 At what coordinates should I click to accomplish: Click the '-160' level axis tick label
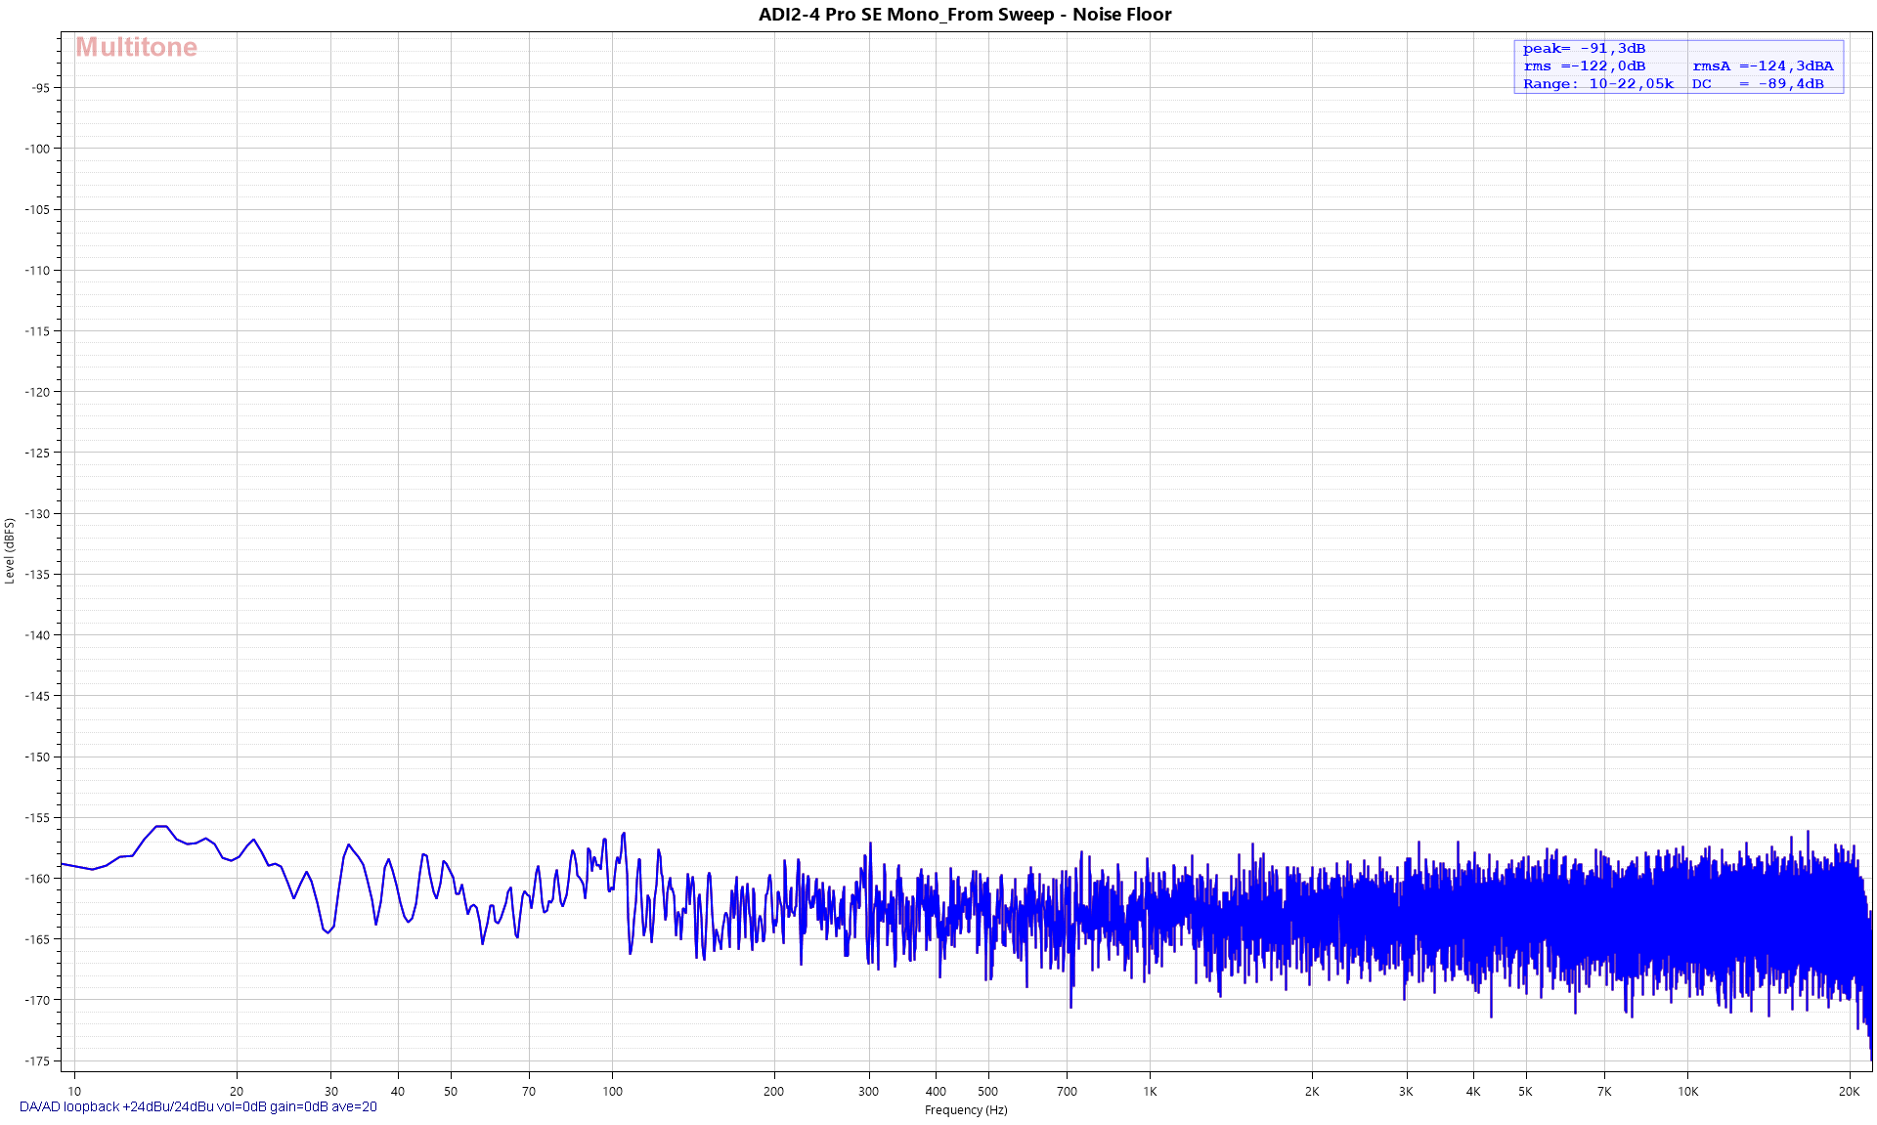point(37,879)
